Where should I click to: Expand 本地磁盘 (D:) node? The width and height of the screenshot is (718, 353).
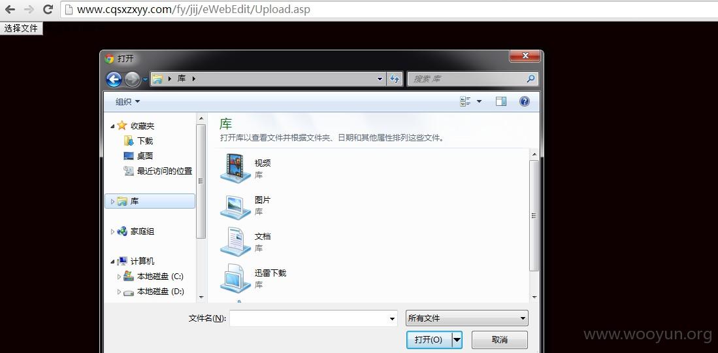pos(119,292)
